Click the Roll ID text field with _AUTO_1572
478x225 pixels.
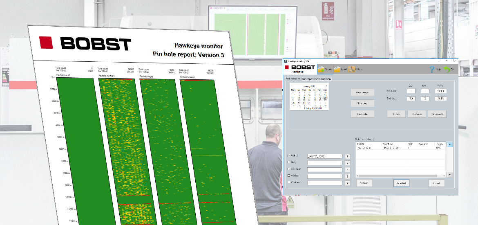click(x=325, y=156)
